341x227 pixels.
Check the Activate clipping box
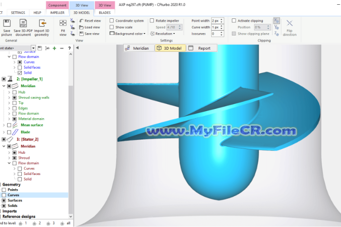[x=234, y=21]
